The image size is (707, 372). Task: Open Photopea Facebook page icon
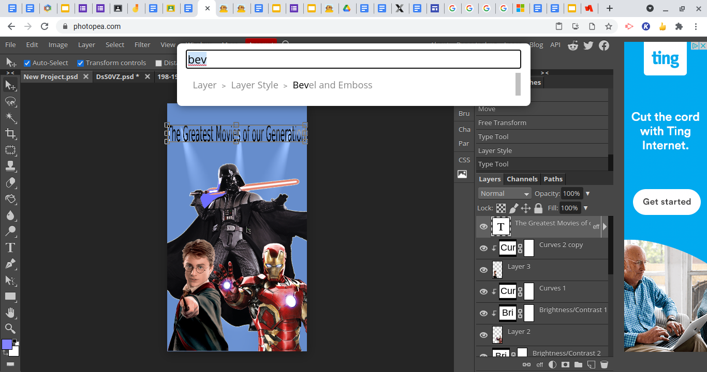tap(604, 45)
